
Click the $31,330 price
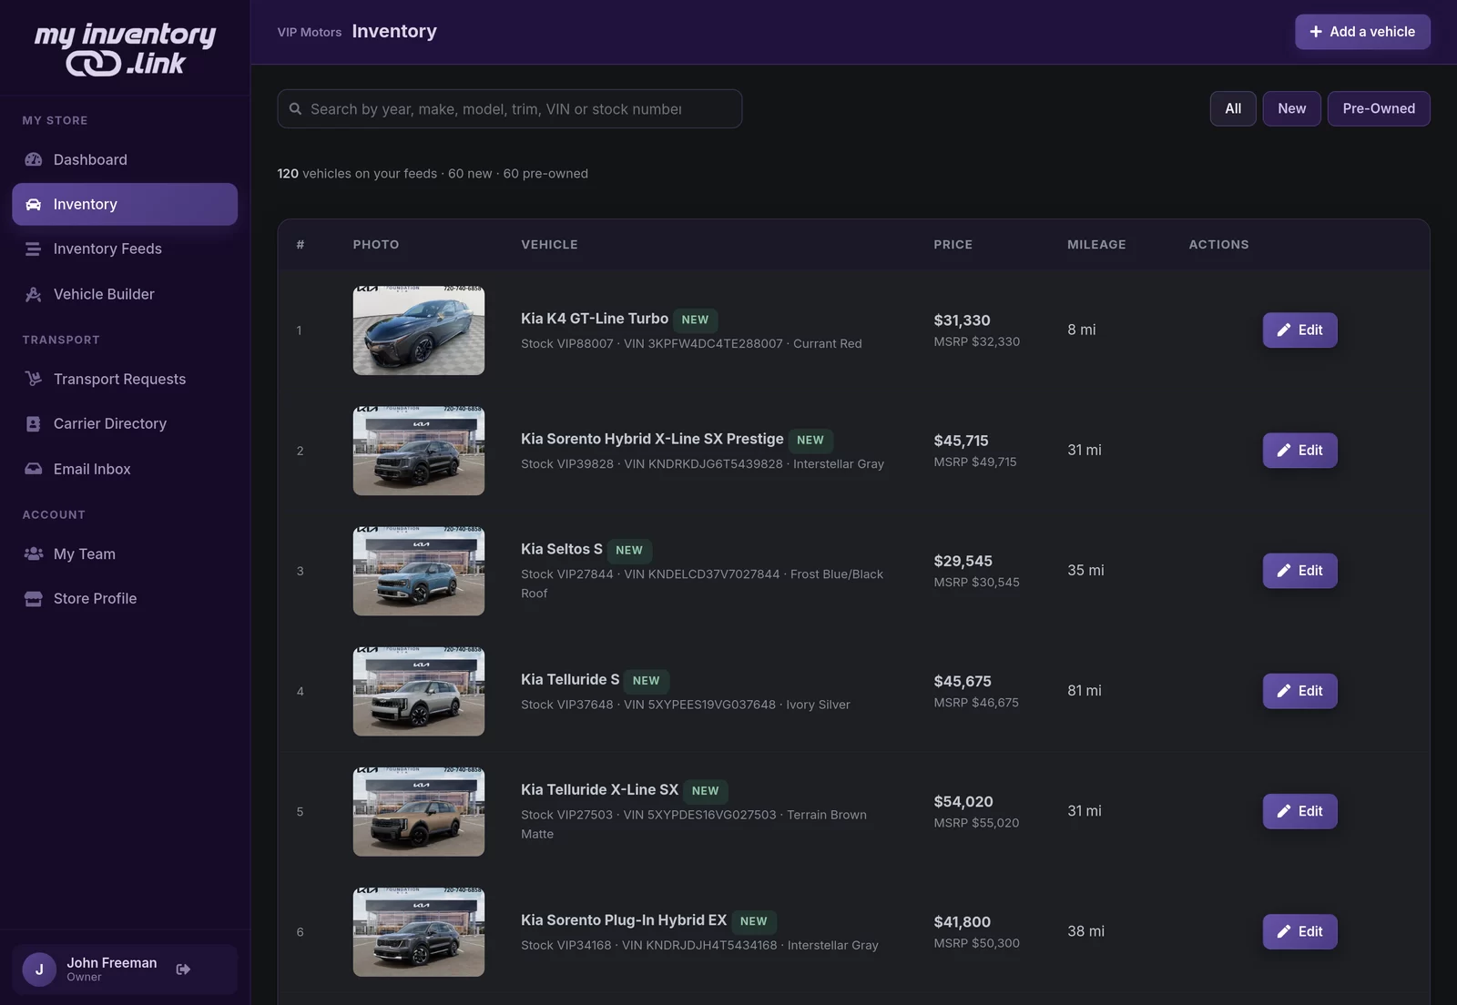pyautogui.click(x=962, y=320)
